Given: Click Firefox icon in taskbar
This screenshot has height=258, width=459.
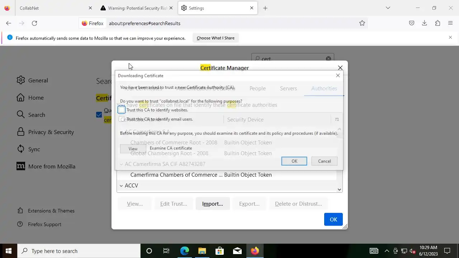Looking at the screenshot, I should [x=255, y=251].
